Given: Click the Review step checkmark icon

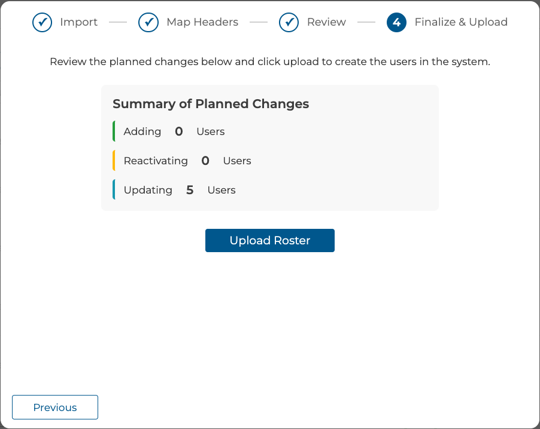Looking at the screenshot, I should pyautogui.click(x=289, y=23).
